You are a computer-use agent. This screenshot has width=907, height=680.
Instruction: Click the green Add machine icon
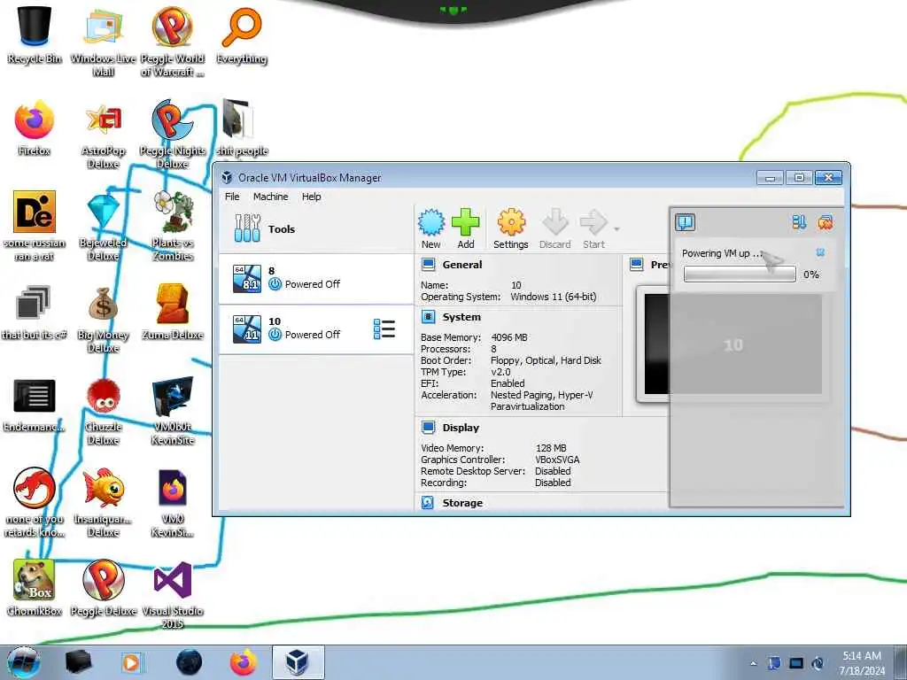(466, 222)
